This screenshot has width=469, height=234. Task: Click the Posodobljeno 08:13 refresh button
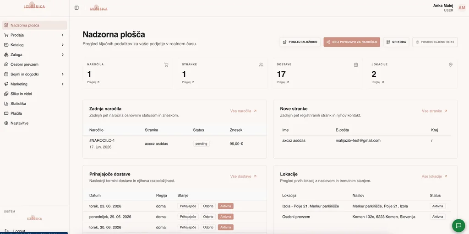[x=435, y=42]
